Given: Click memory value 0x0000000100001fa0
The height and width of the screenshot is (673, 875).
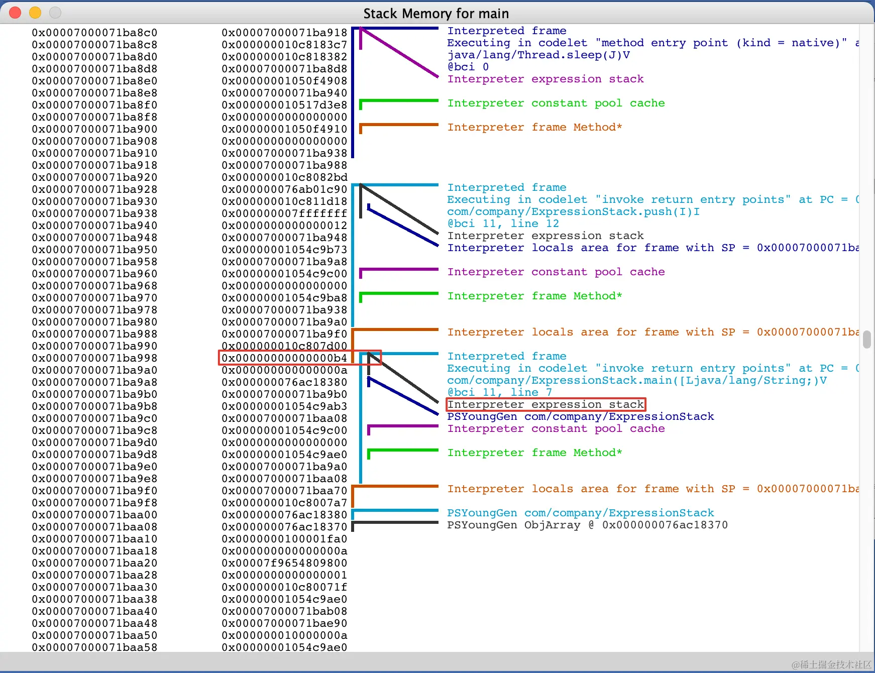Looking at the screenshot, I should 284,539.
